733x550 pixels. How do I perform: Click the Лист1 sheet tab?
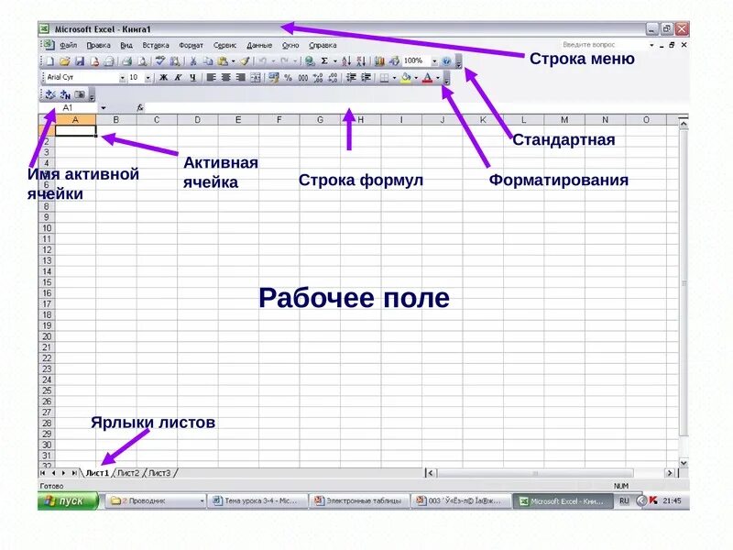(97, 473)
